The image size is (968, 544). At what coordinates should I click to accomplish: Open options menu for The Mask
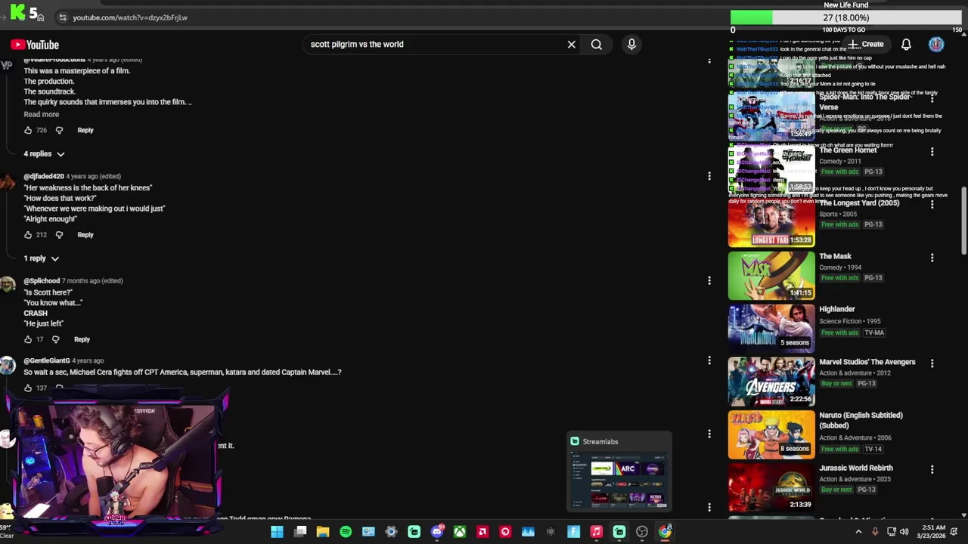932,258
